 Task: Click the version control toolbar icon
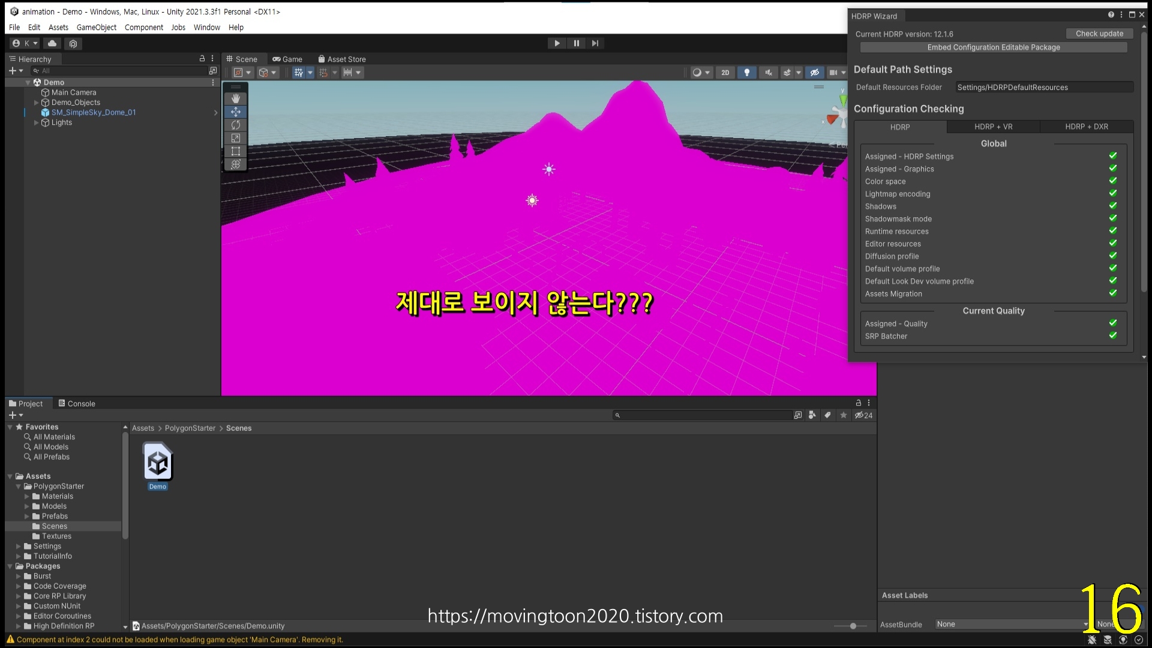[x=73, y=43]
